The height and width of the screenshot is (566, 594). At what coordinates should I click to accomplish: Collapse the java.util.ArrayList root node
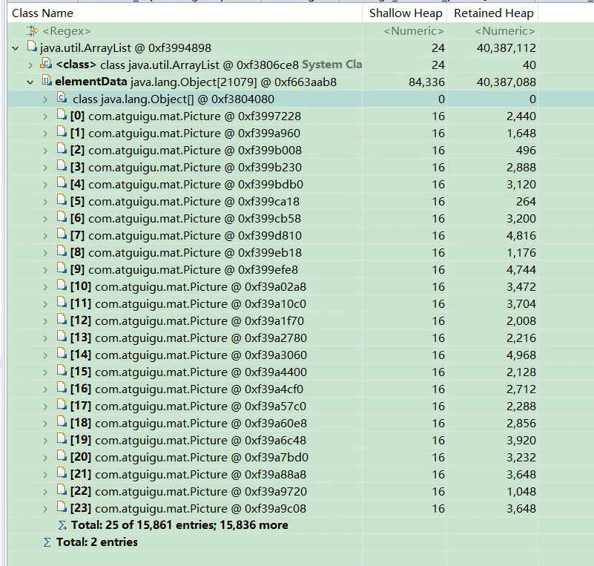[x=16, y=48]
